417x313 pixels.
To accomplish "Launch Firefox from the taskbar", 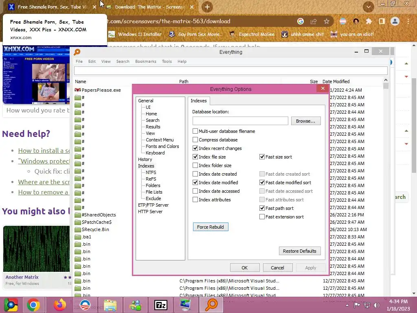I will tap(60, 305).
